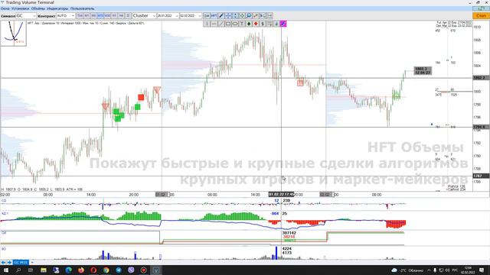Select the diagonal trend line tool
The image size is (490, 275).
coord(221,24)
